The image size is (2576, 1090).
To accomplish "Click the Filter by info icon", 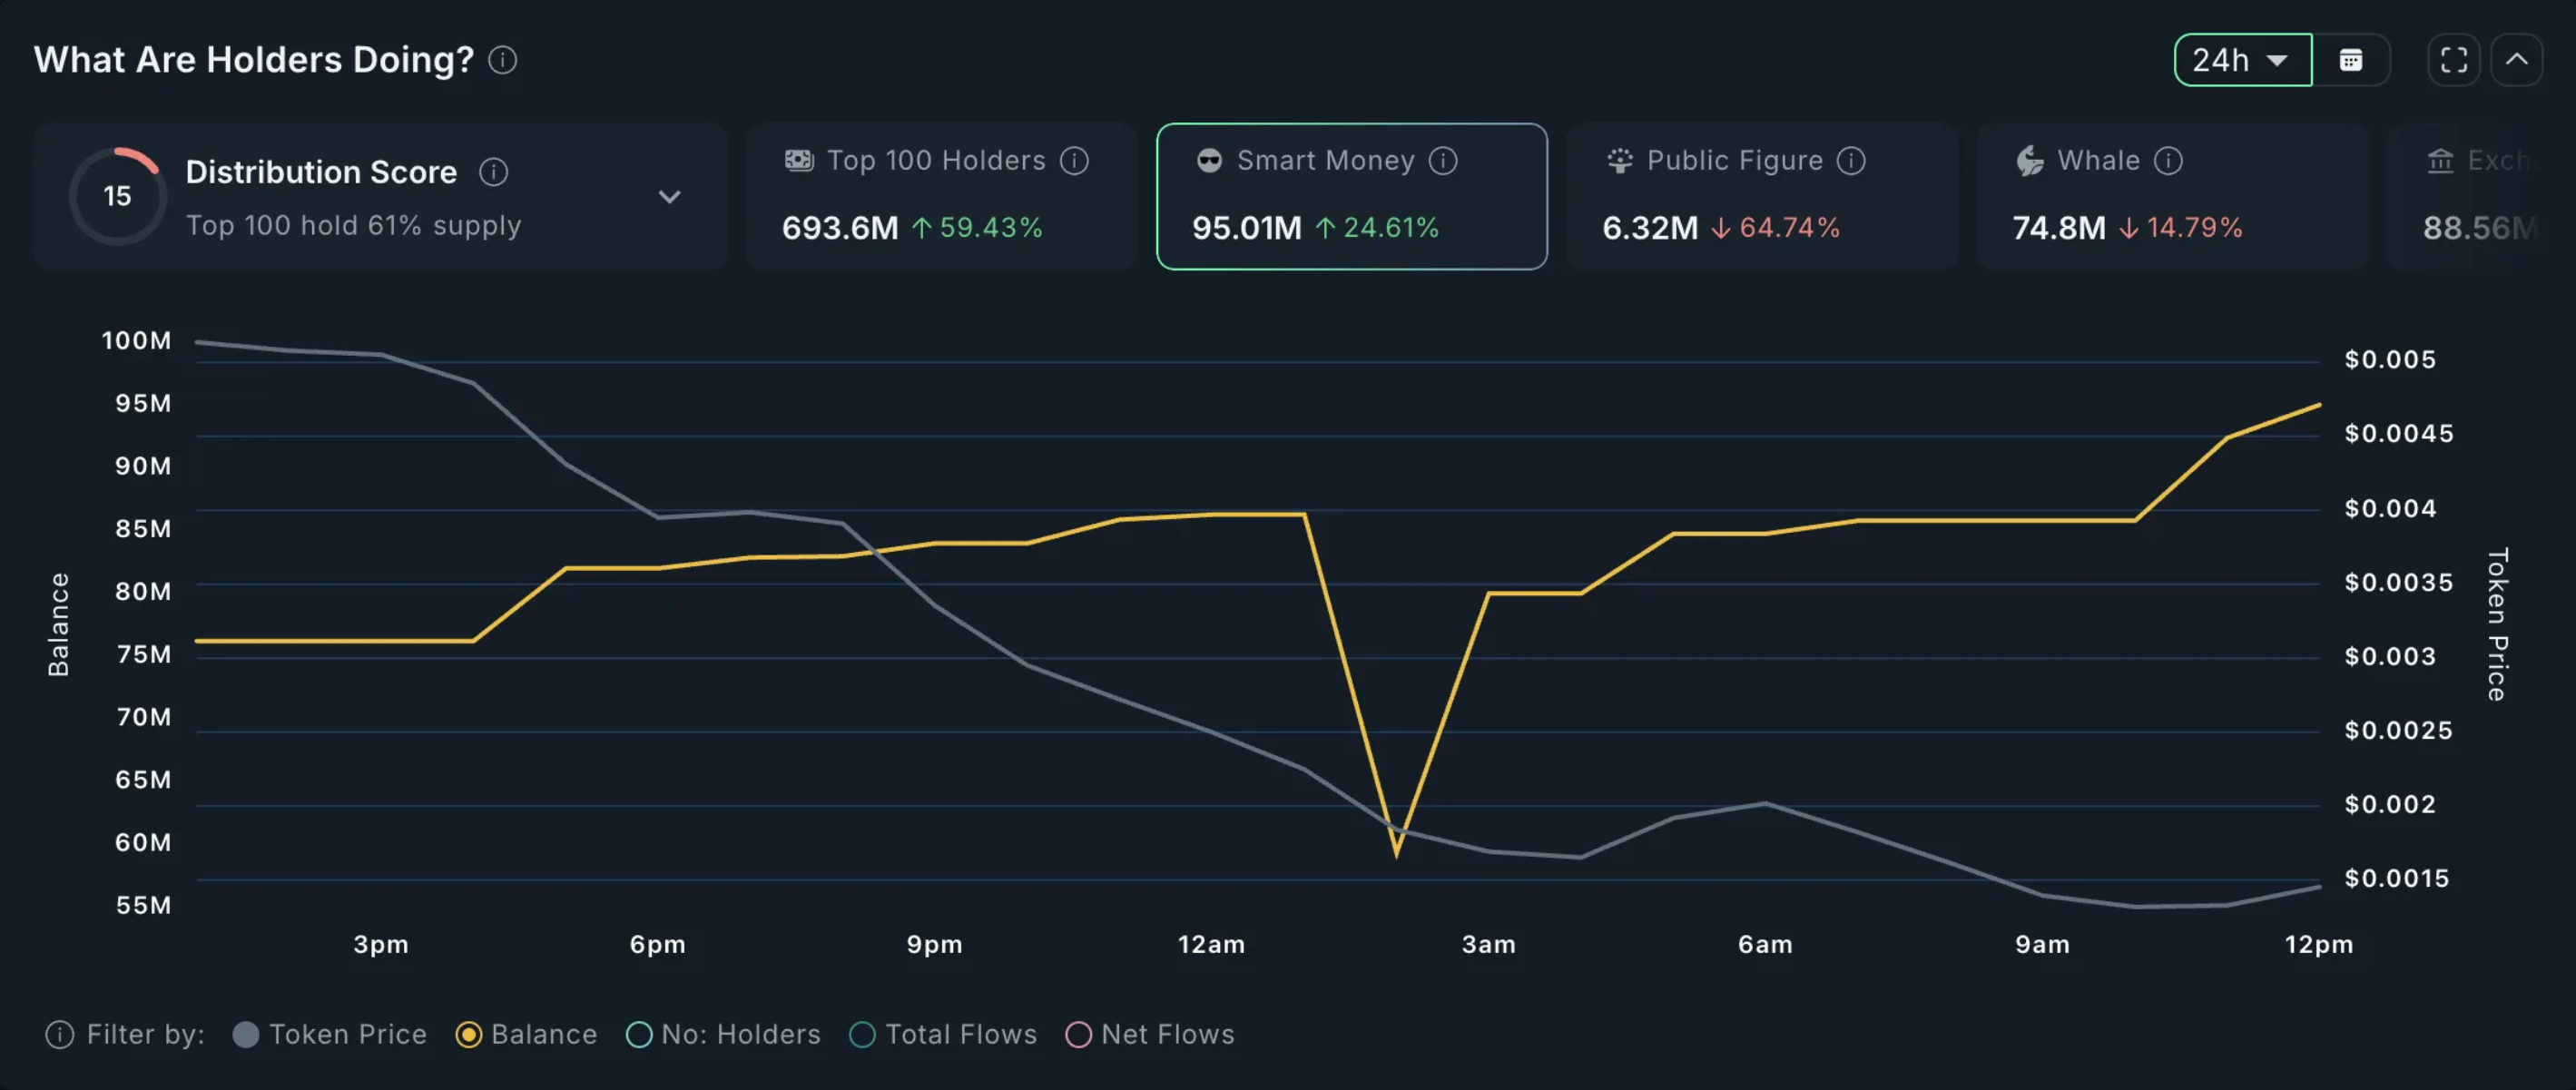I will pyautogui.click(x=60, y=1034).
